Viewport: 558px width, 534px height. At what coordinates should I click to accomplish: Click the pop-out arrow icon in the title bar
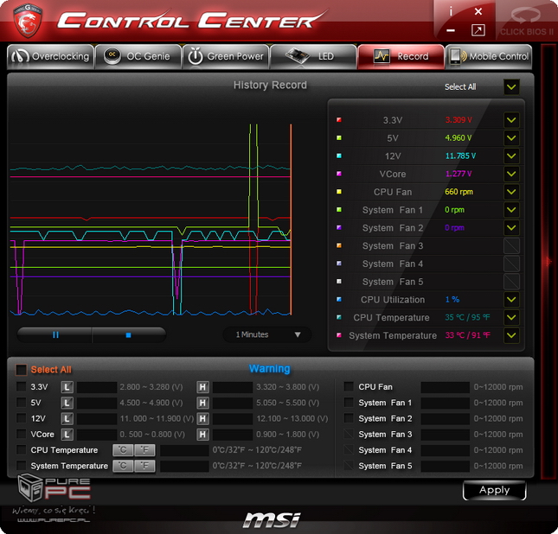tap(478, 30)
